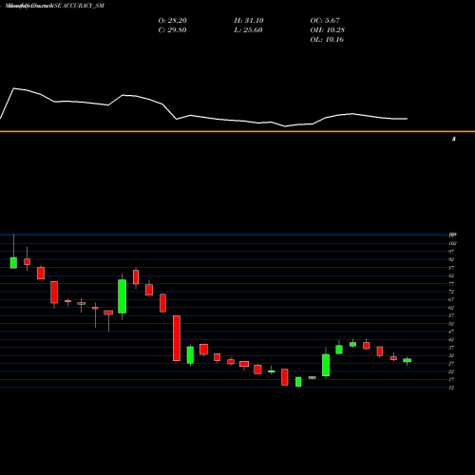Click the 102 price axis label

coord(452,243)
